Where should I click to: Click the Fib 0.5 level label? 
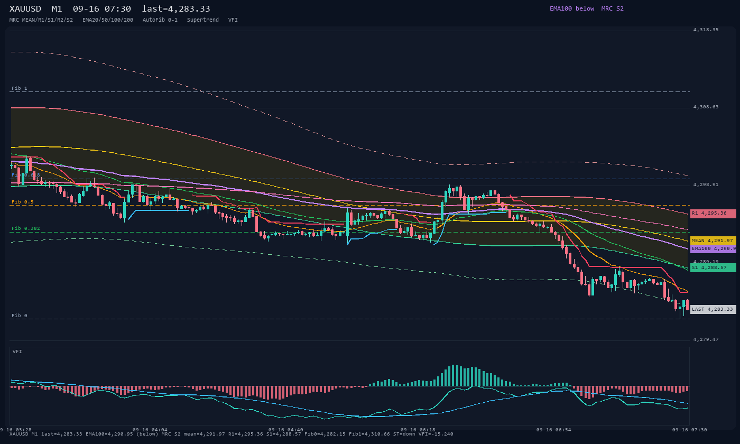(23, 202)
